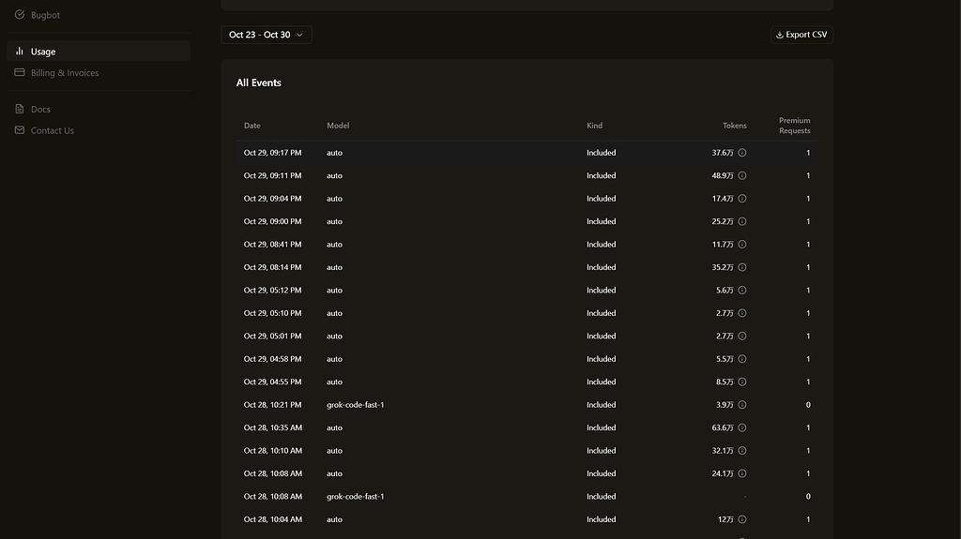Click the All Events heading
Viewport: 961px width, 539px height.
click(259, 82)
